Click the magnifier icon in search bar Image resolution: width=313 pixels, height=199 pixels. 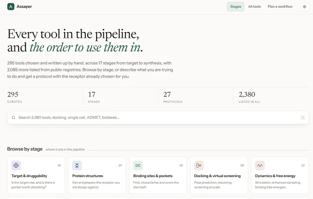click(x=13, y=118)
